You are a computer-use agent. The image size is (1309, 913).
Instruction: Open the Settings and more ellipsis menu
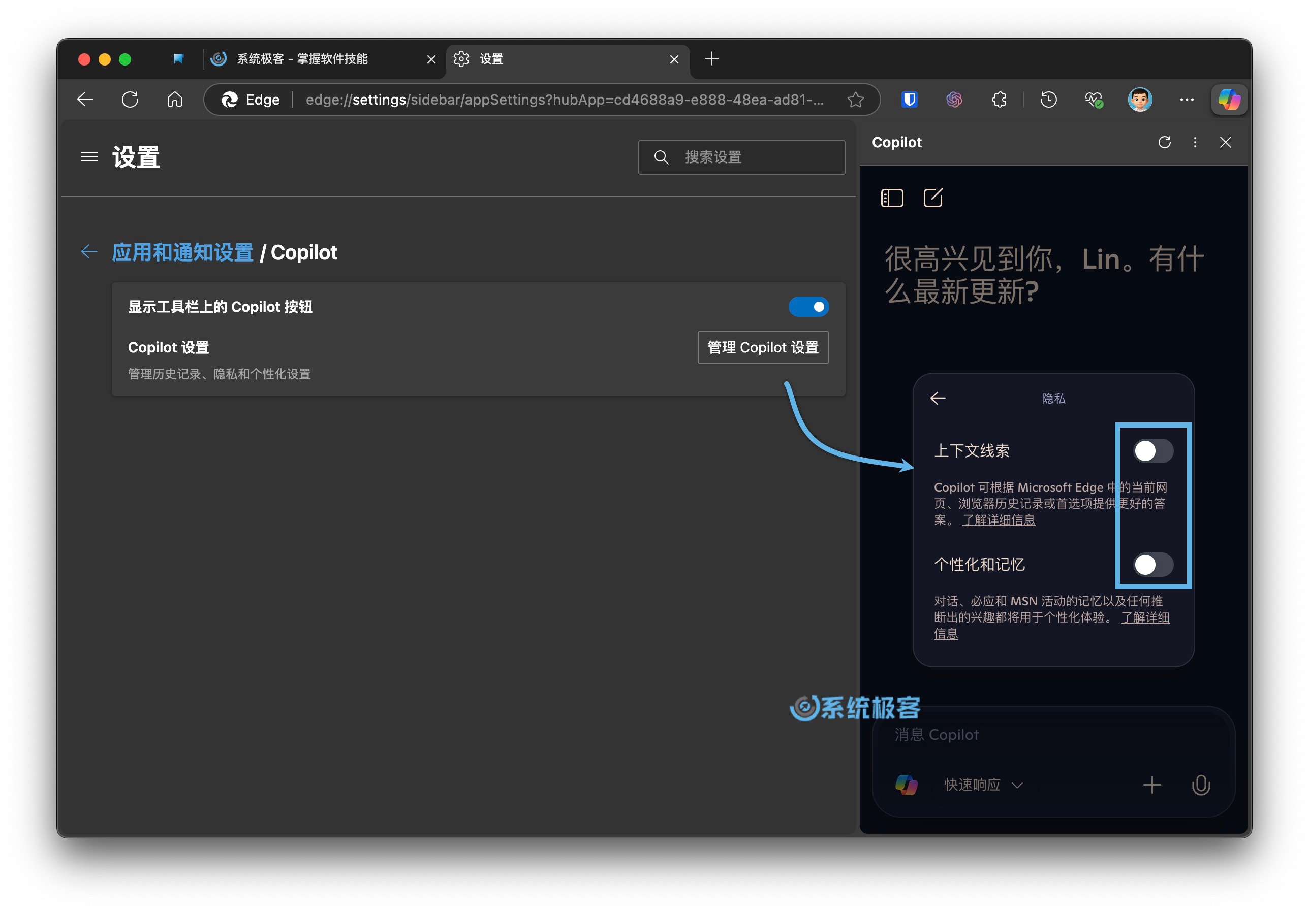tap(1187, 100)
